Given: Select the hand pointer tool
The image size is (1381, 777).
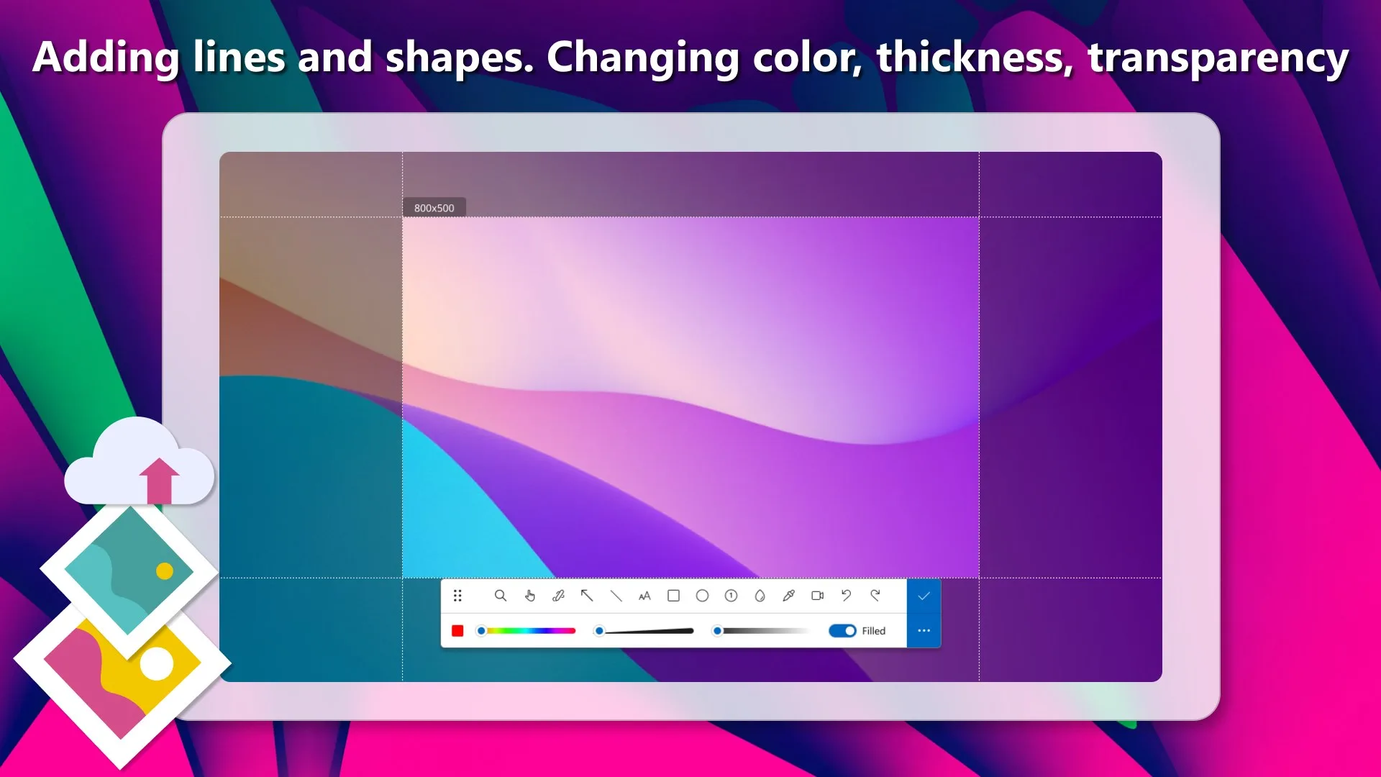Looking at the screenshot, I should click(530, 596).
